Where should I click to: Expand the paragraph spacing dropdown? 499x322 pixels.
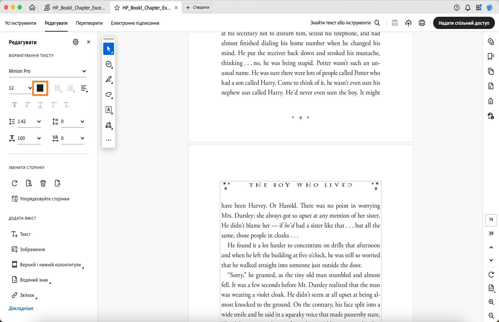73,122
